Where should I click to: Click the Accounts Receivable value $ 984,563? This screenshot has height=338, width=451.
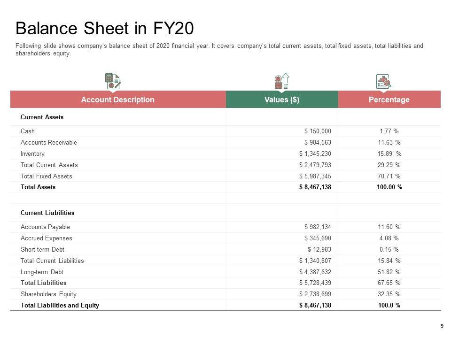click(318, 143)
